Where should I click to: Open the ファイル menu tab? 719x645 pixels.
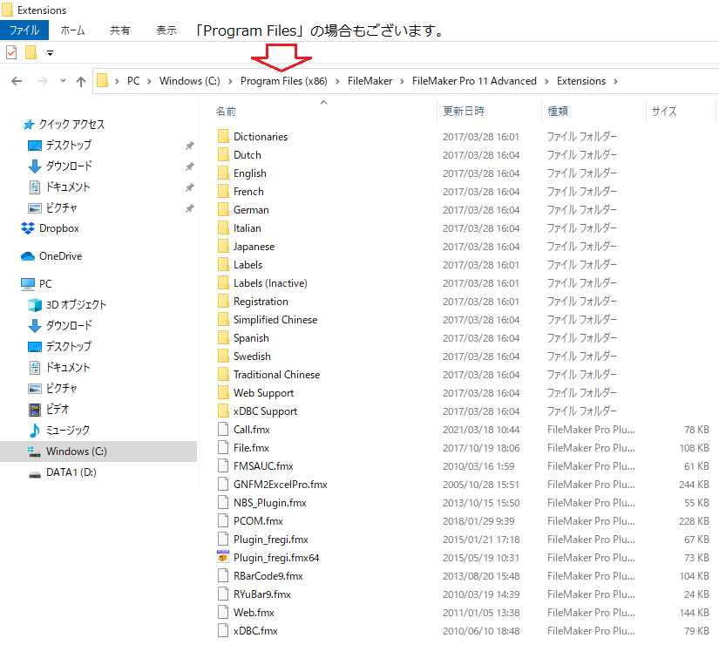coord(24,30)
